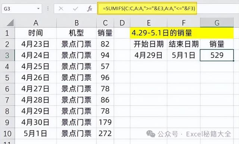Click date cell 4月24日
Viewport: 239px width, 144px height.
pyautogui.click(x=36, y=55)
